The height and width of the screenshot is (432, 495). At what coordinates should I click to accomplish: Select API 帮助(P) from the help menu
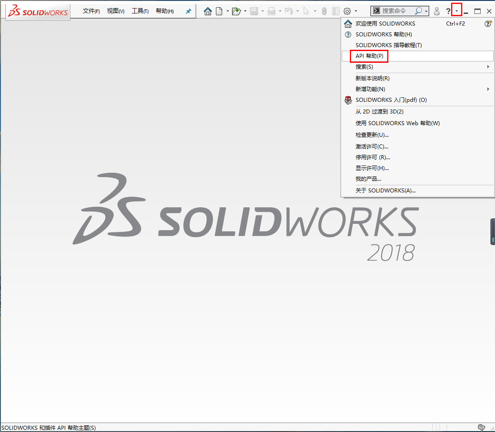pyautogui.click(x=369, y=56)
